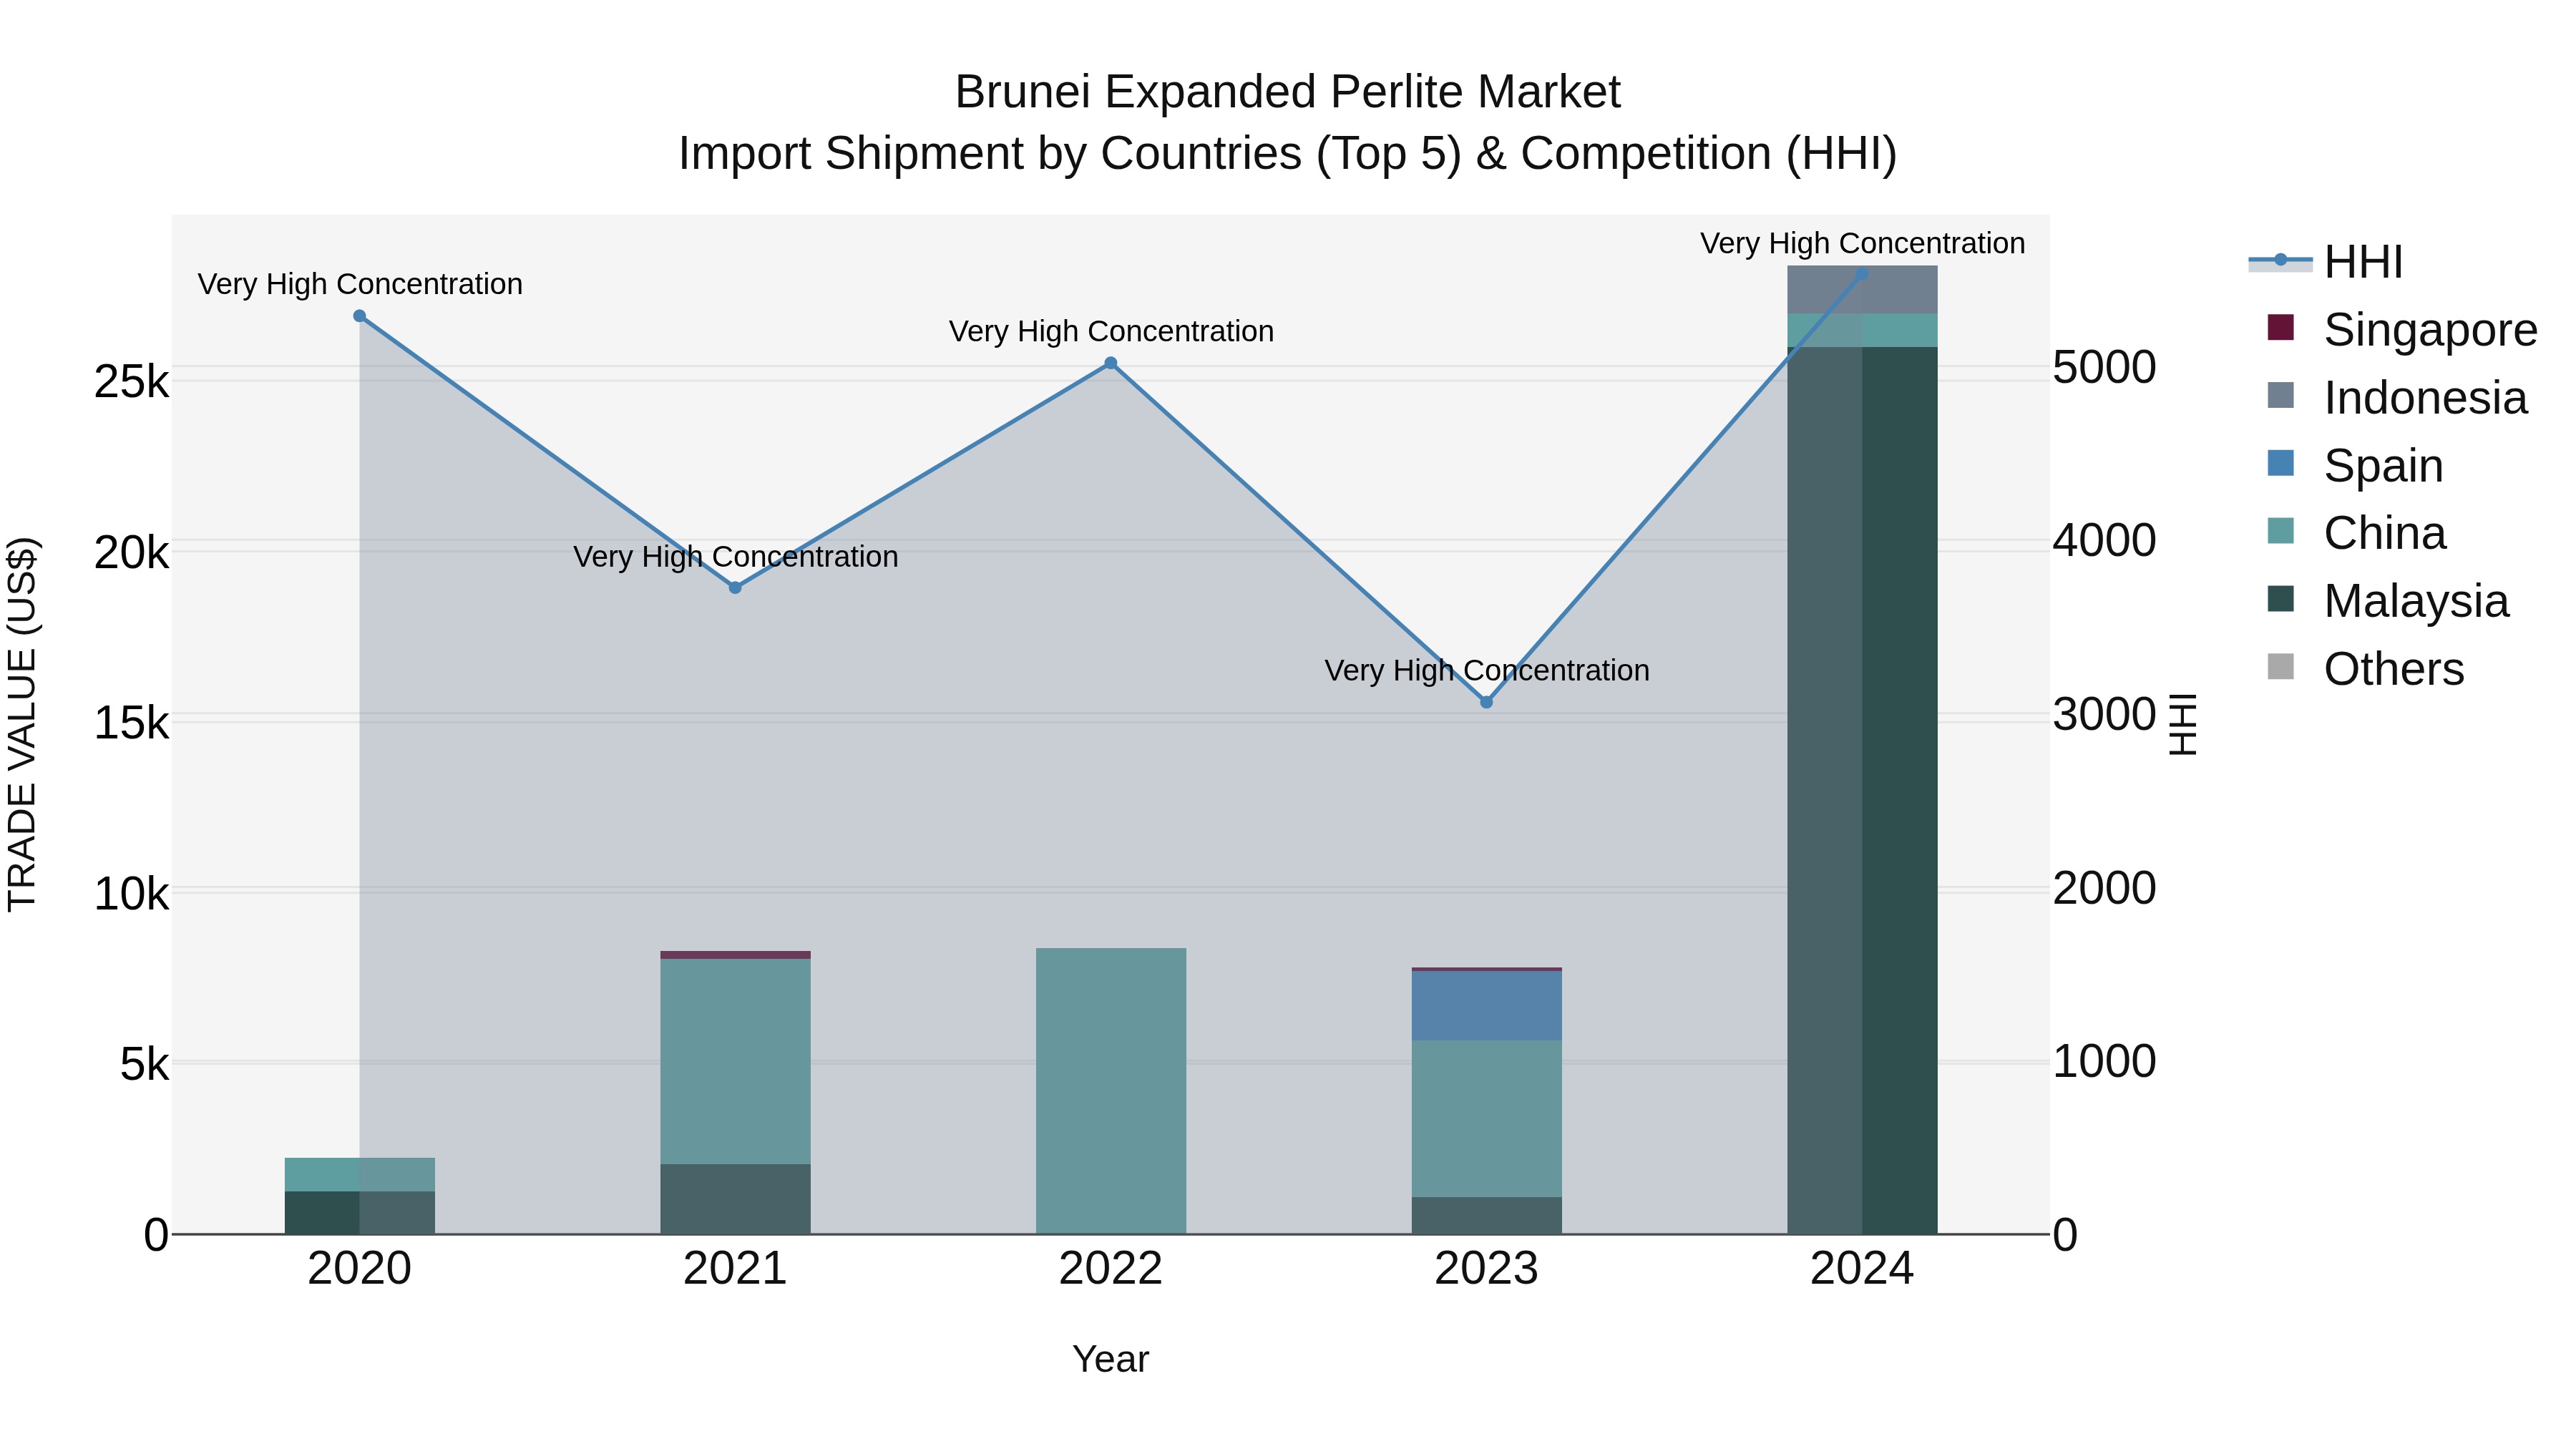Screen dimensions: 2576x1449
Task: Click the 2022 China bar
Action: click(x=1111, y=1091)
